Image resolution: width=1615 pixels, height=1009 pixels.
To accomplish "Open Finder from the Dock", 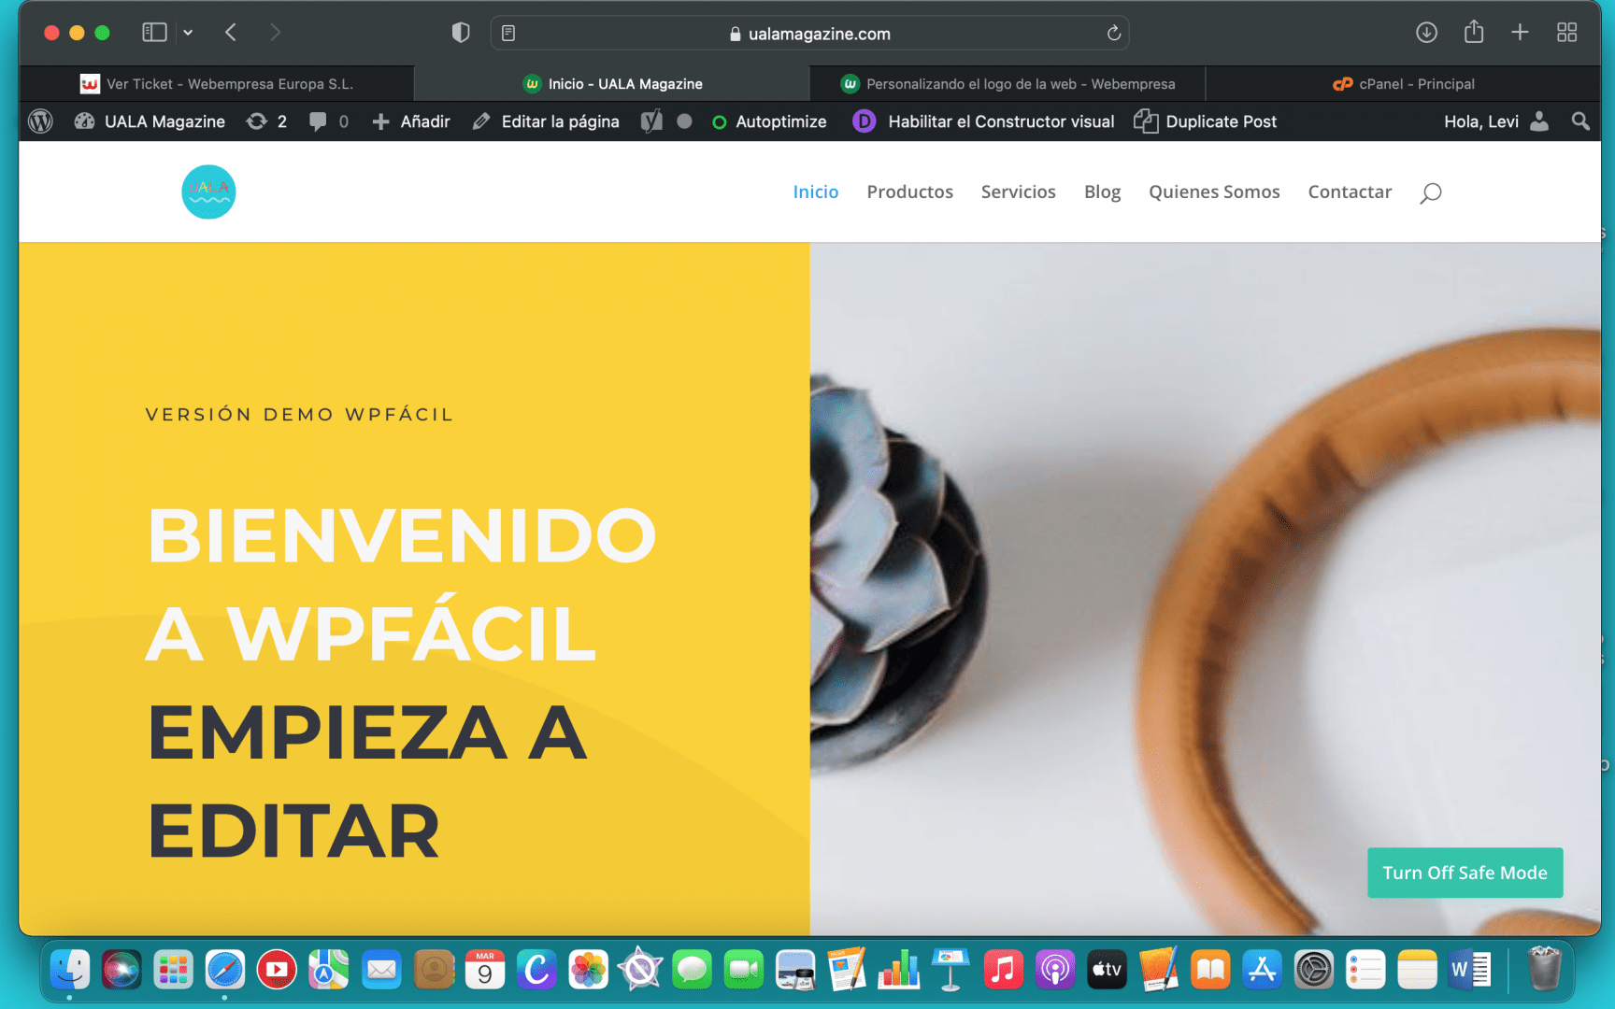I will 70,970.
